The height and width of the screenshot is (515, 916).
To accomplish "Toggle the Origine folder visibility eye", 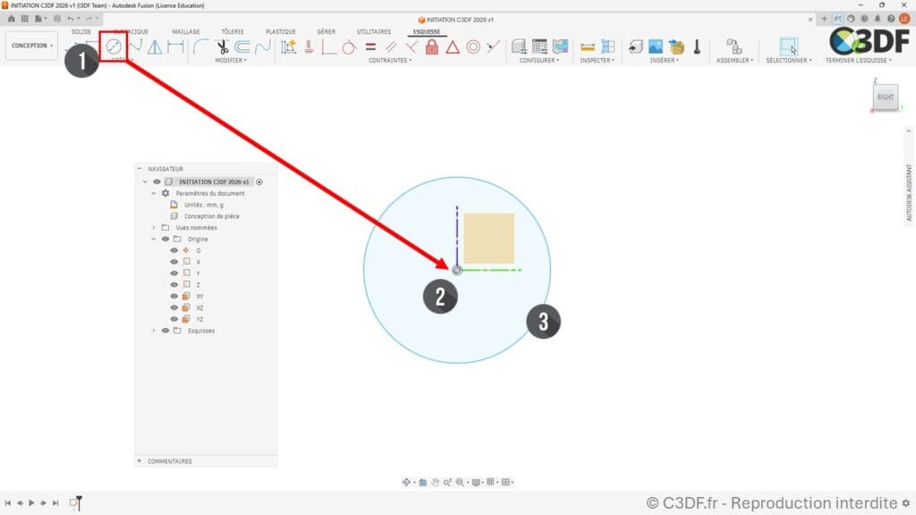I will [x=165, y=239].
